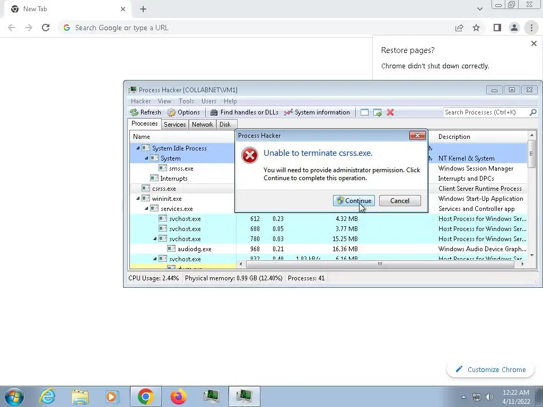Click the Search Processes field
Viewport: 543px width, 407px height.
point(486,112)
